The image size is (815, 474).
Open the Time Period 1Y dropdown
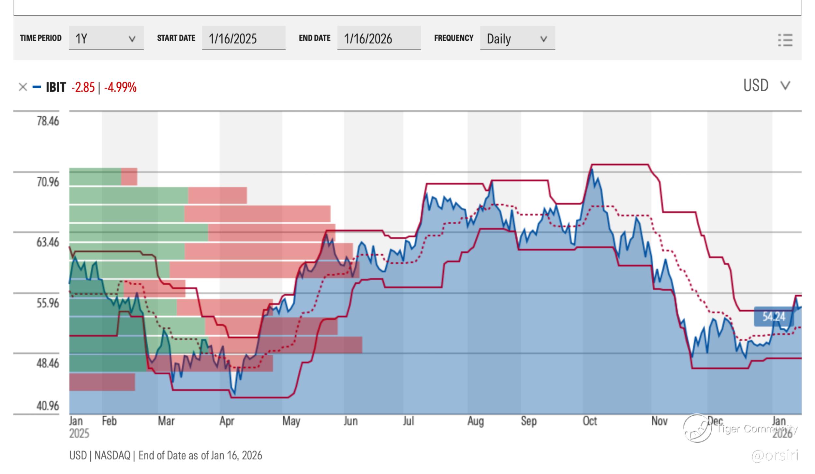[x=106, y=38]
